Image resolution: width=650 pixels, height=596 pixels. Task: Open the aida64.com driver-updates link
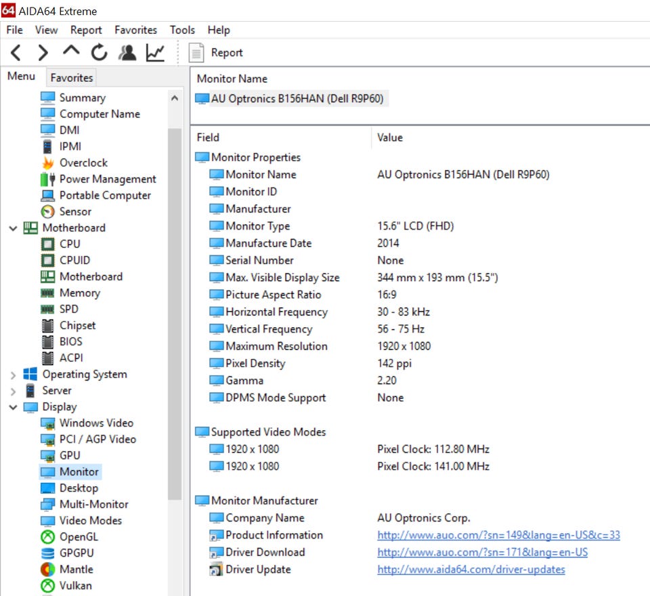[x=471, y=569]
